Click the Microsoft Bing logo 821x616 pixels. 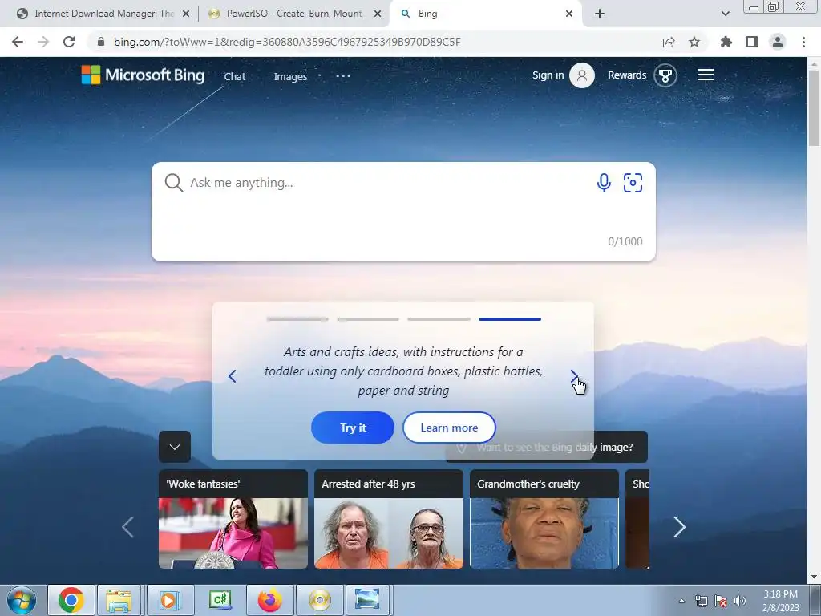point(143,75)
